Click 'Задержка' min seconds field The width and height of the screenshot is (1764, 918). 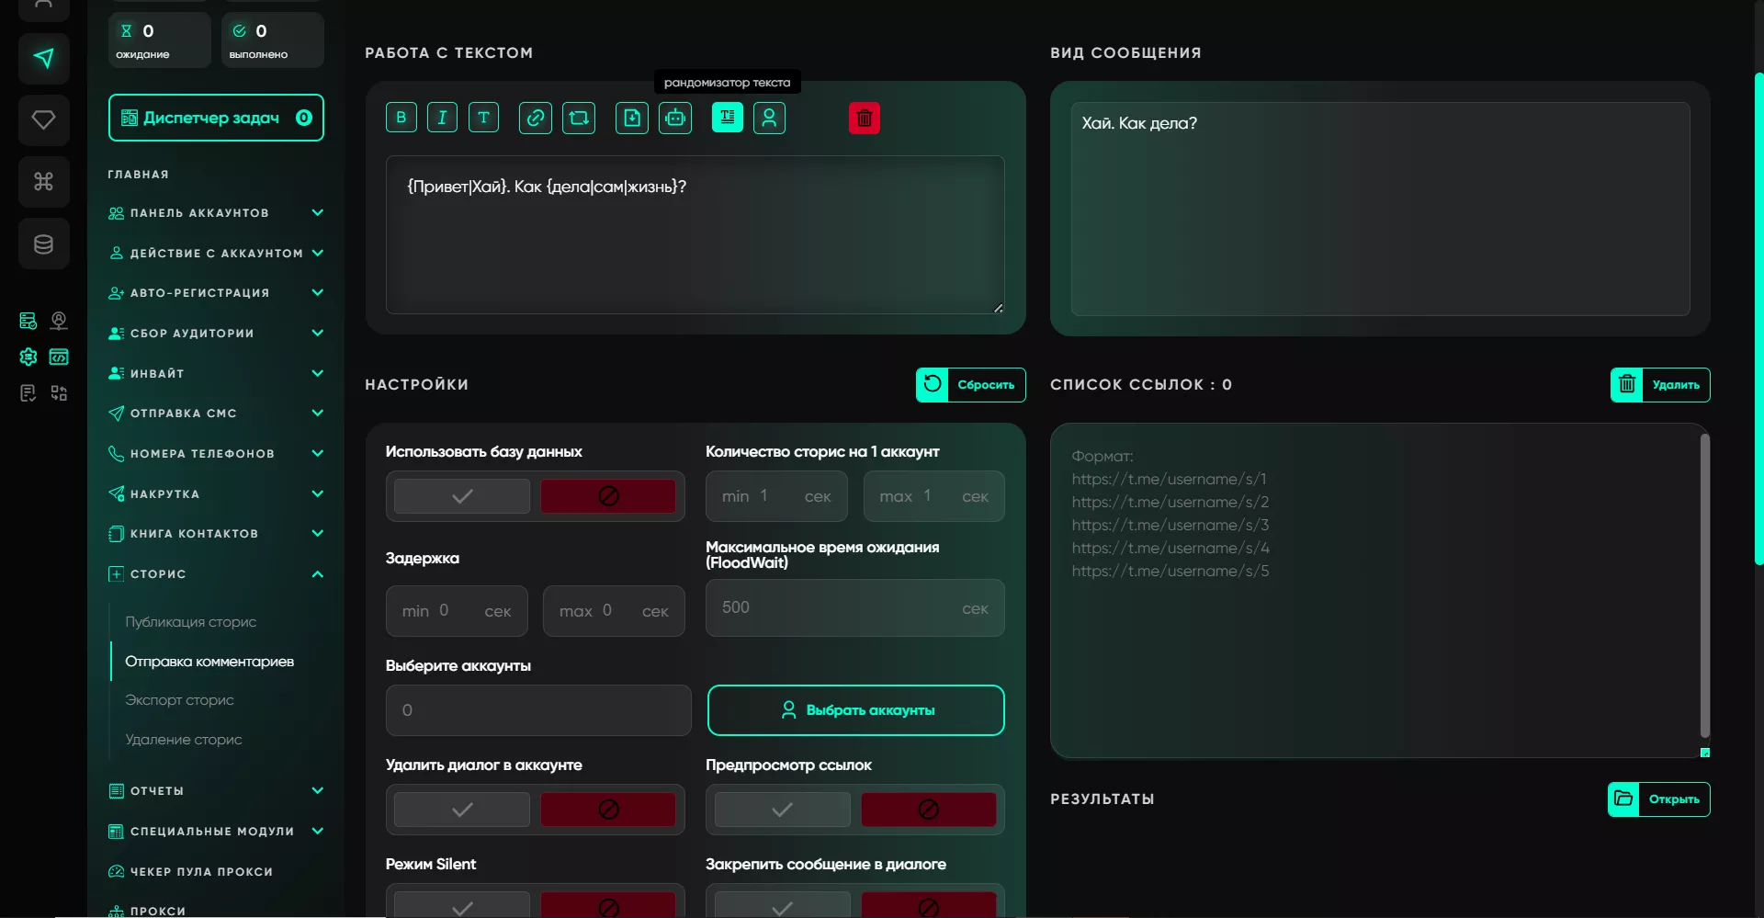click(x=457, y=611)
